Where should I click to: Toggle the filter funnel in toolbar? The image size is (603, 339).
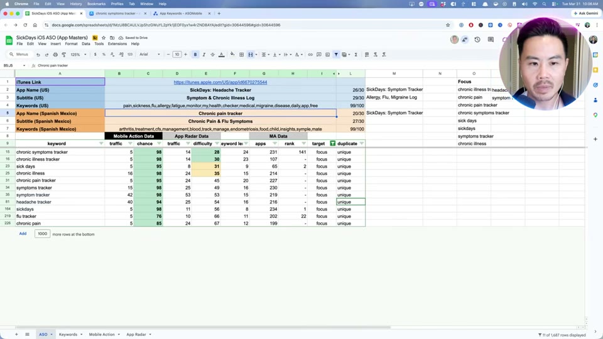(336, 55)
